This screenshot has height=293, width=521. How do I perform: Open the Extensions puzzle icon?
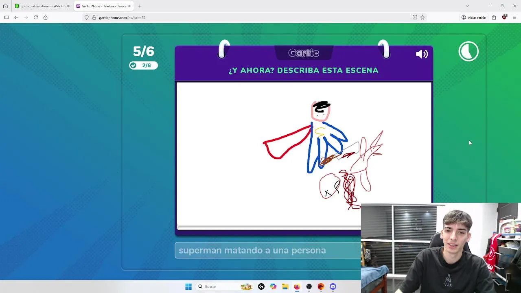494,17
